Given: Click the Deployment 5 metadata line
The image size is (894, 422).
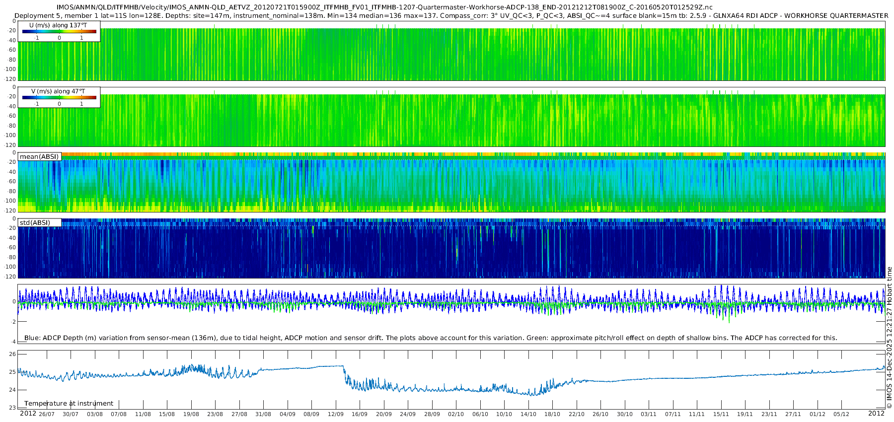Looking at the screenshot, I should (x=451, y=15).
